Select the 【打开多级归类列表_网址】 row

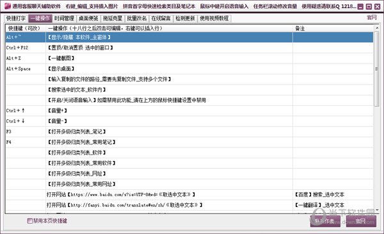click(189, 174)
